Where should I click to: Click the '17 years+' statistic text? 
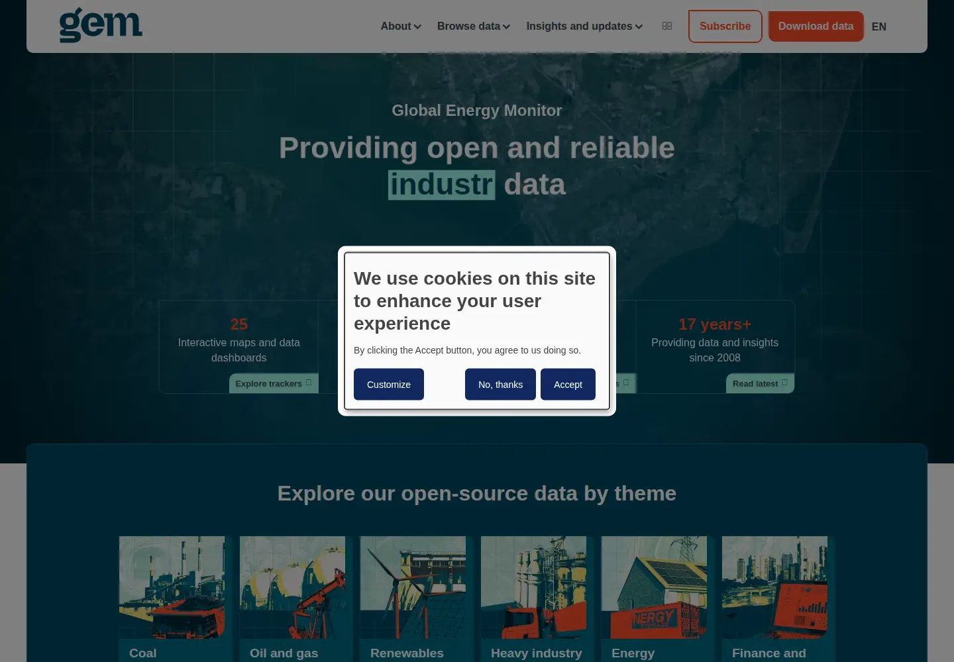point(715,324)
